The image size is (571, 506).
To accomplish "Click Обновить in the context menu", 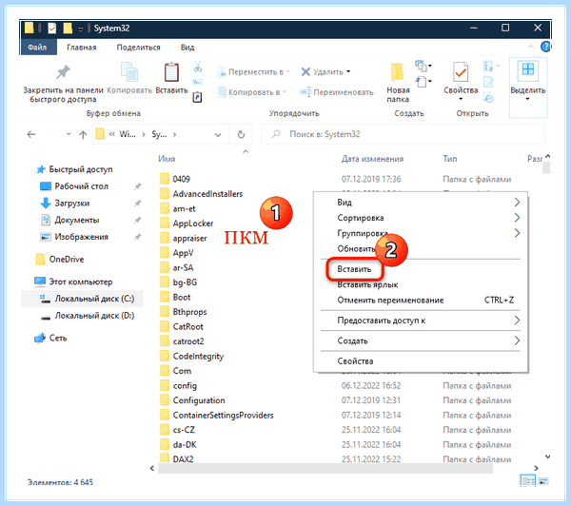I will click(356, 249).
